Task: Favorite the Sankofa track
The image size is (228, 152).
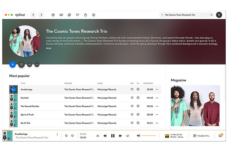Action: pos(132,98)
